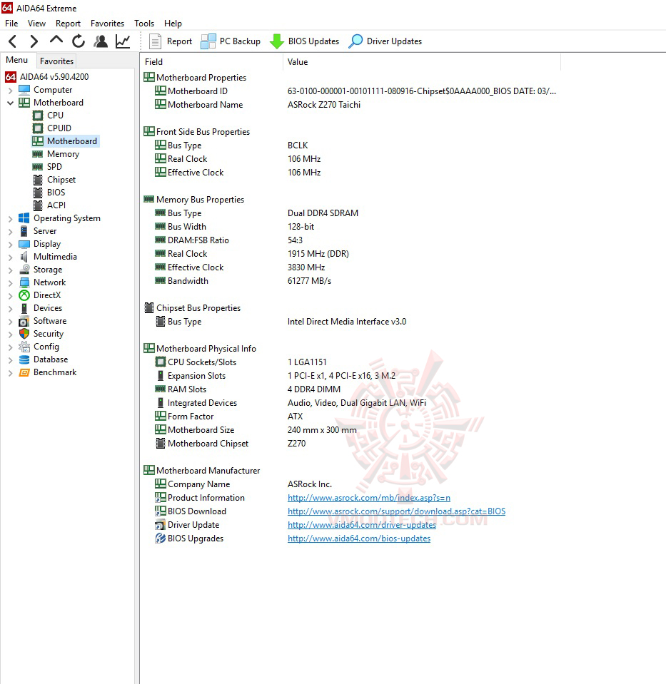Expand the Network branch chevron
This screenshot has height=684, width=666.
pyautogui.click(x=11, y=282)
